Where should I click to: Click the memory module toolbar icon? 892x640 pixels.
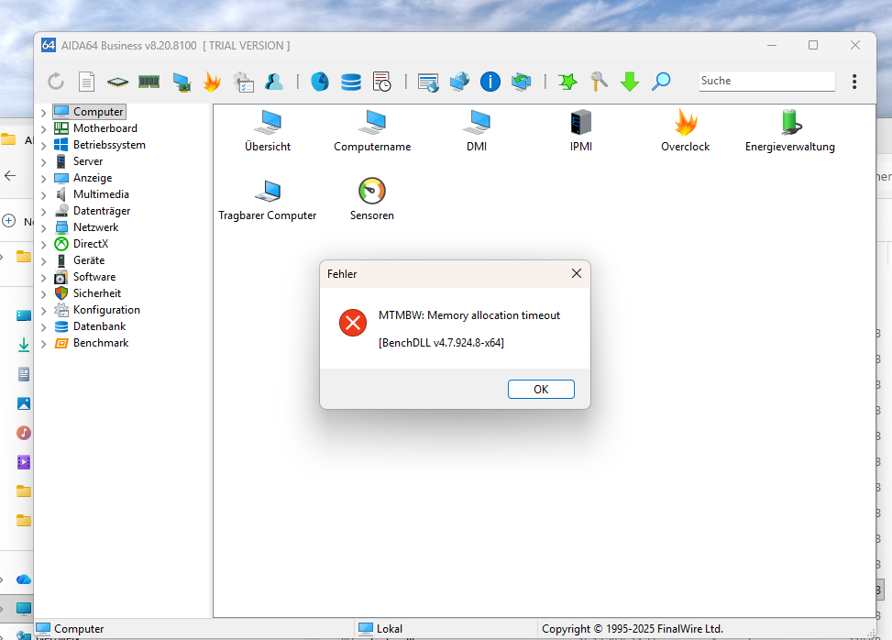pyautogui.click(x=149, y=82)
